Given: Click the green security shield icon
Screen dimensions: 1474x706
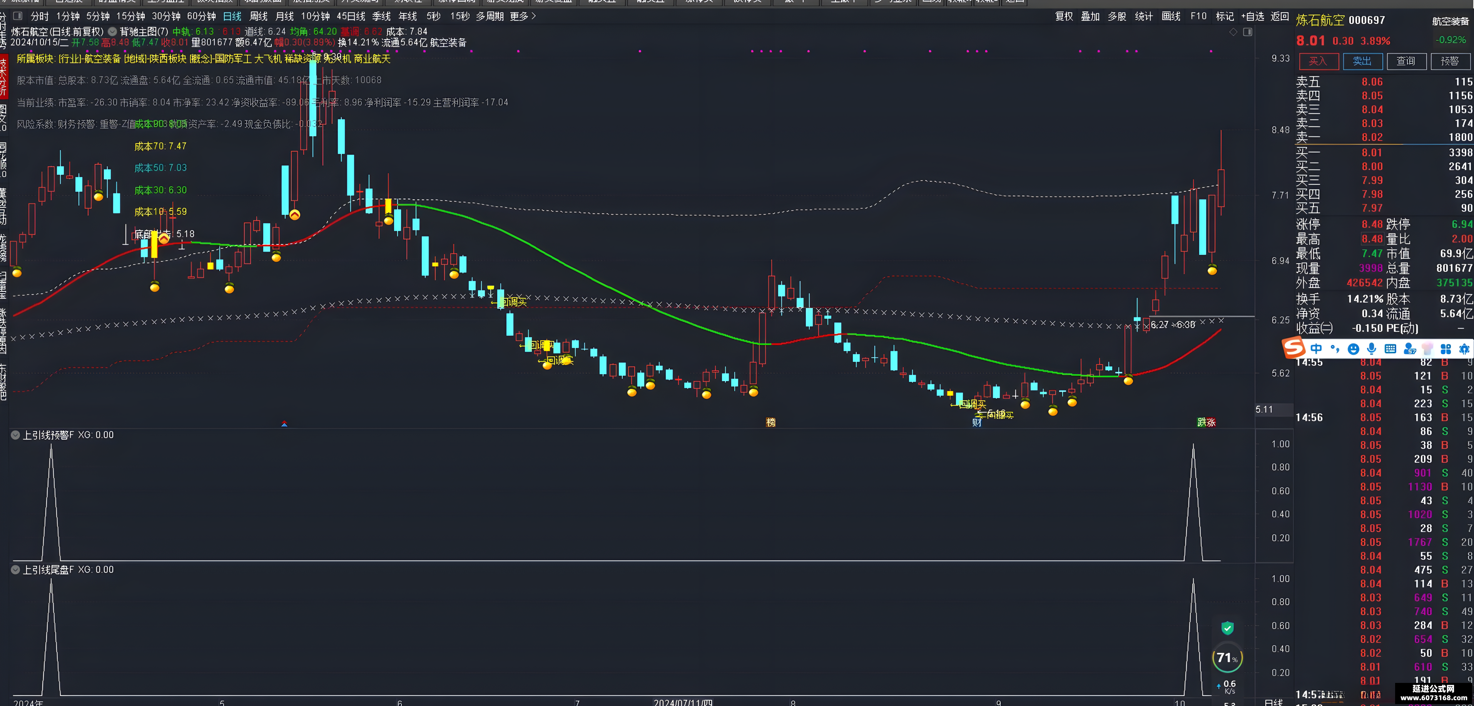Looking at the screenshot, I should (1227, 628).
